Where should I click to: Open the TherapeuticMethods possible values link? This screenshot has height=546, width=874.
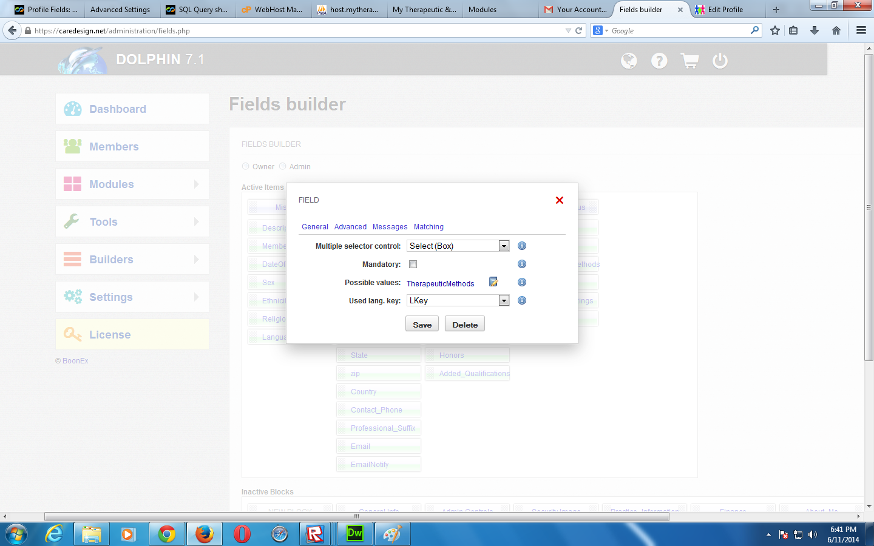pyautogui.click(x=440, y=283)
